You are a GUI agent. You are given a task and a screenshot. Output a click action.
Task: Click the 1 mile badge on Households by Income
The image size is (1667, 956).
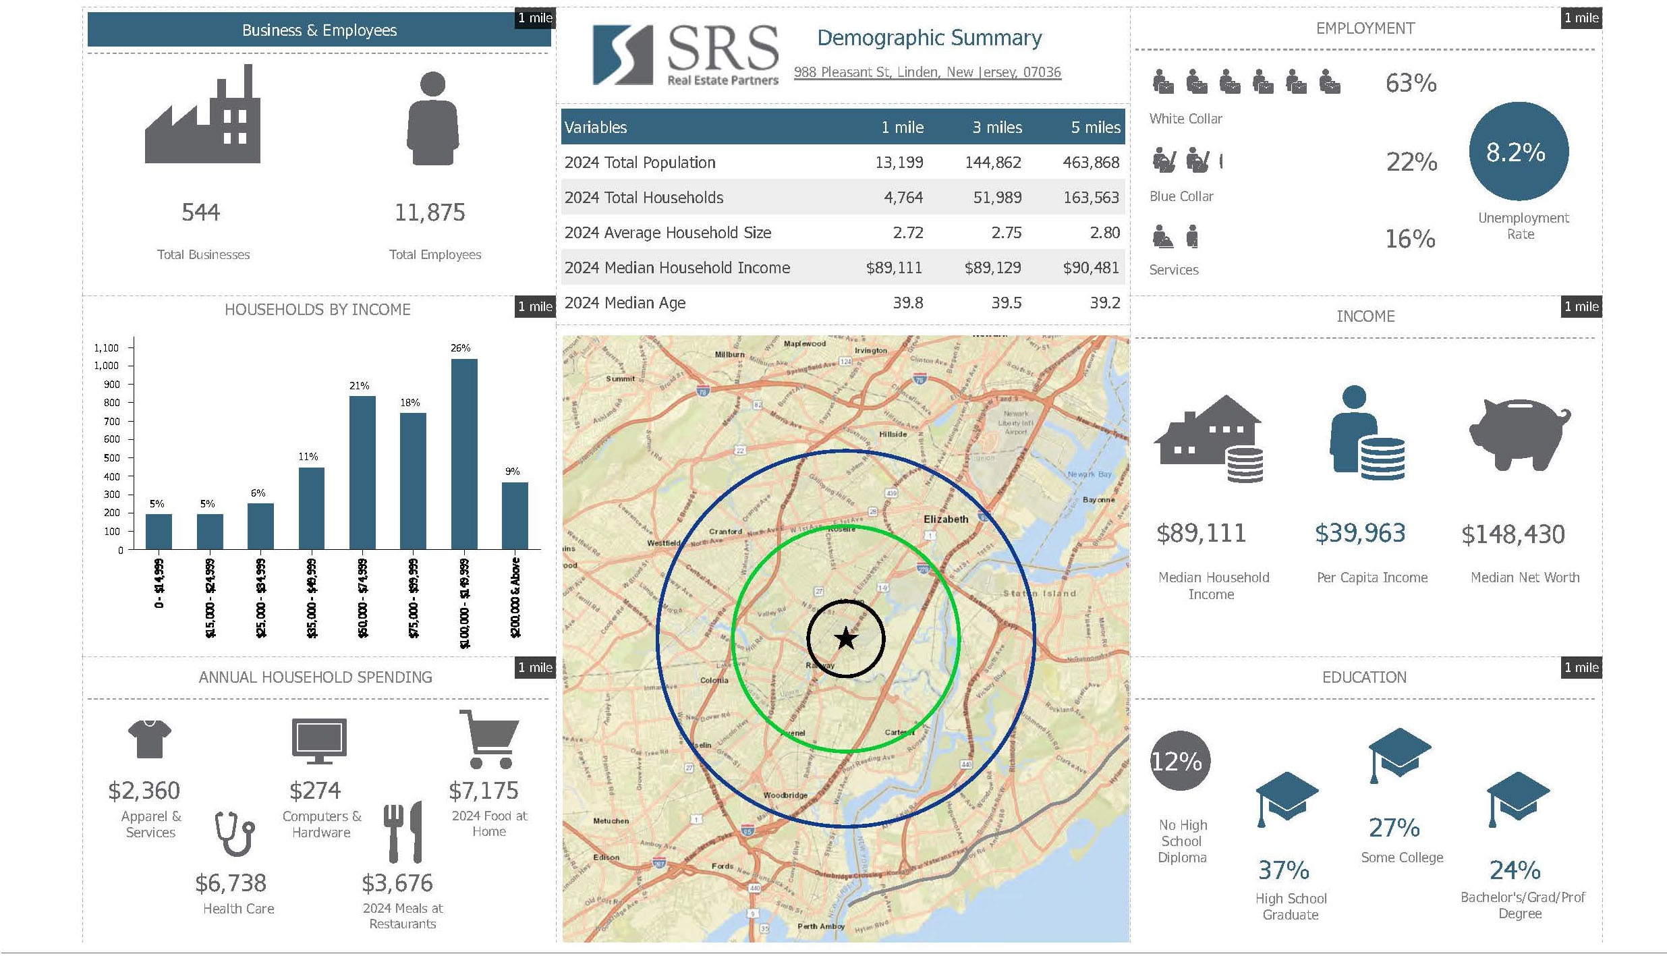[x=535, y=306]
